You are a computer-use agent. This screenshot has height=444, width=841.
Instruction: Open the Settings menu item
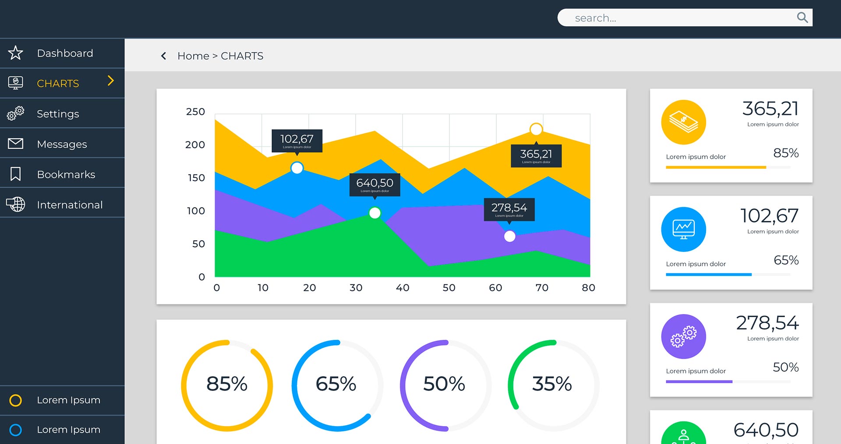point(58,114)
